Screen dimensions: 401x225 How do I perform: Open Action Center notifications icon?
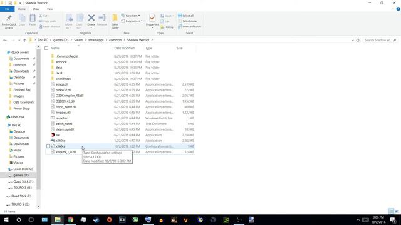click(x=393, y=219)
